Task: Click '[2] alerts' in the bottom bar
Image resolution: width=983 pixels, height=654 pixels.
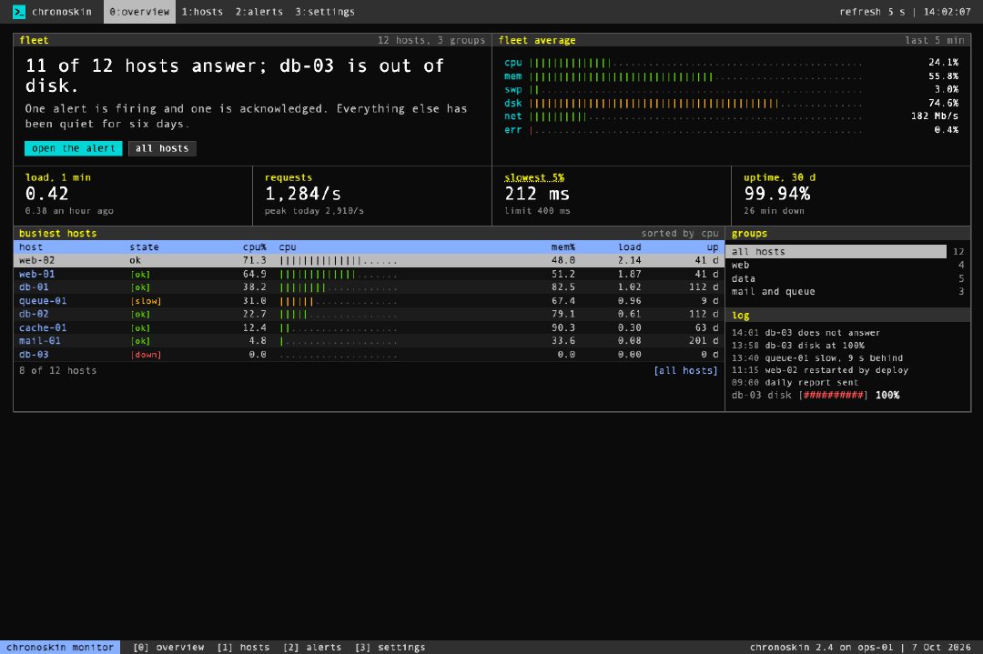Action: [312, 648]
